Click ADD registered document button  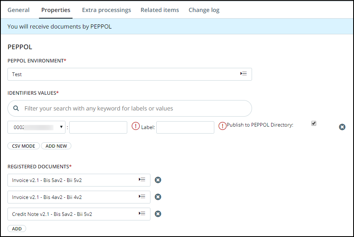pos(17,229)
